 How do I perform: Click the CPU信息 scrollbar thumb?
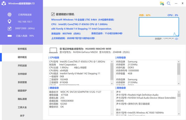[112, 71]
